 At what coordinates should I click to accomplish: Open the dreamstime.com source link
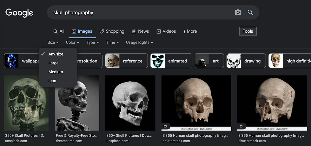pos(69,141)
